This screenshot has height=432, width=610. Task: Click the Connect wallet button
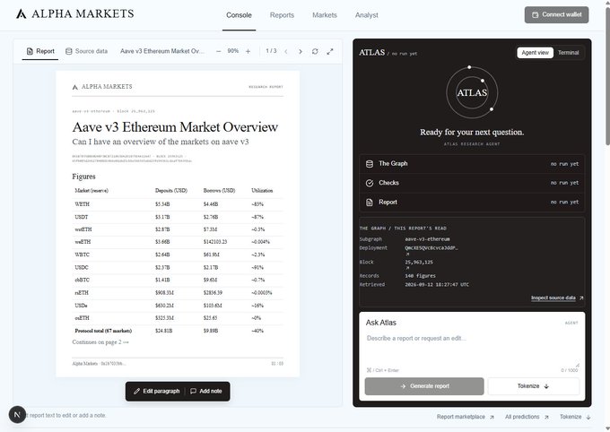click(x=556, y=14)
